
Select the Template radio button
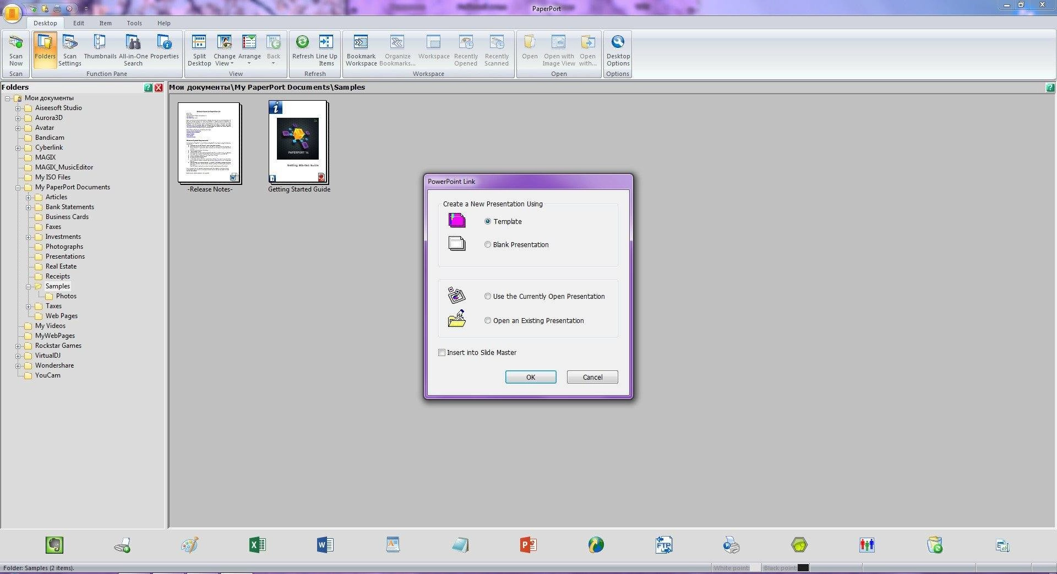coord(488,221)
